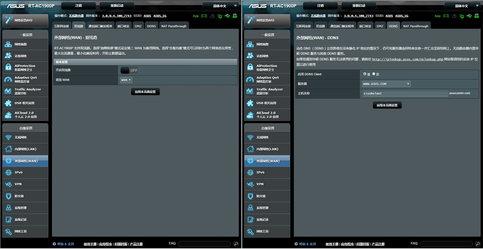Open Firewall shield icon in Dual WAN window
Screen dimensions: 483x249
(8, 196)
